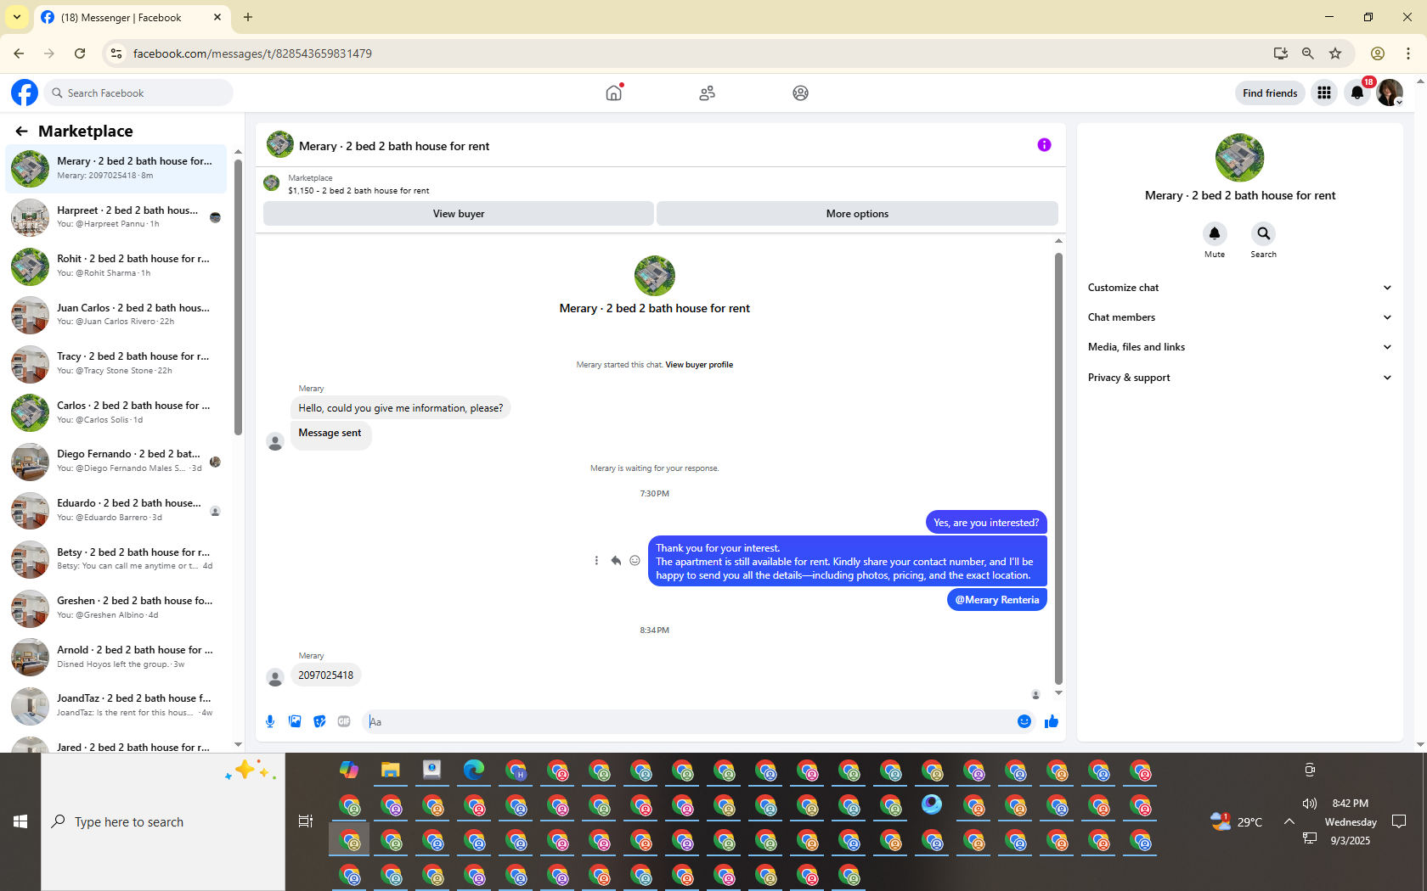1427x891 pixels.
Task: Search in conversation using magnifier icon
Action: [1263, 233]
